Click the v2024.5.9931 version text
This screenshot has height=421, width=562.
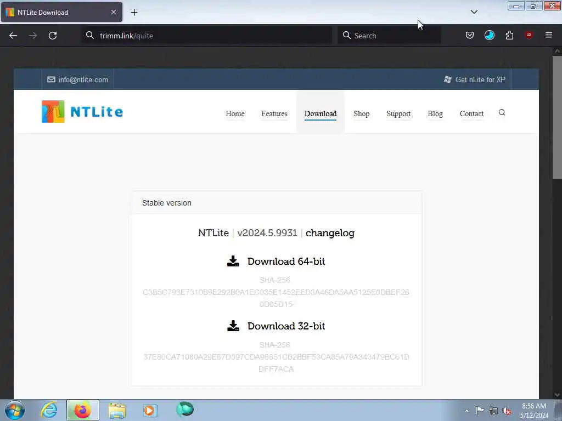point(267,233)
